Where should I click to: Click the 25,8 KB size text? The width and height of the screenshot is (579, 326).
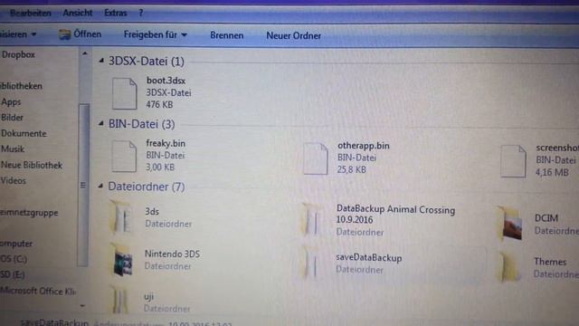click(351, 169)
